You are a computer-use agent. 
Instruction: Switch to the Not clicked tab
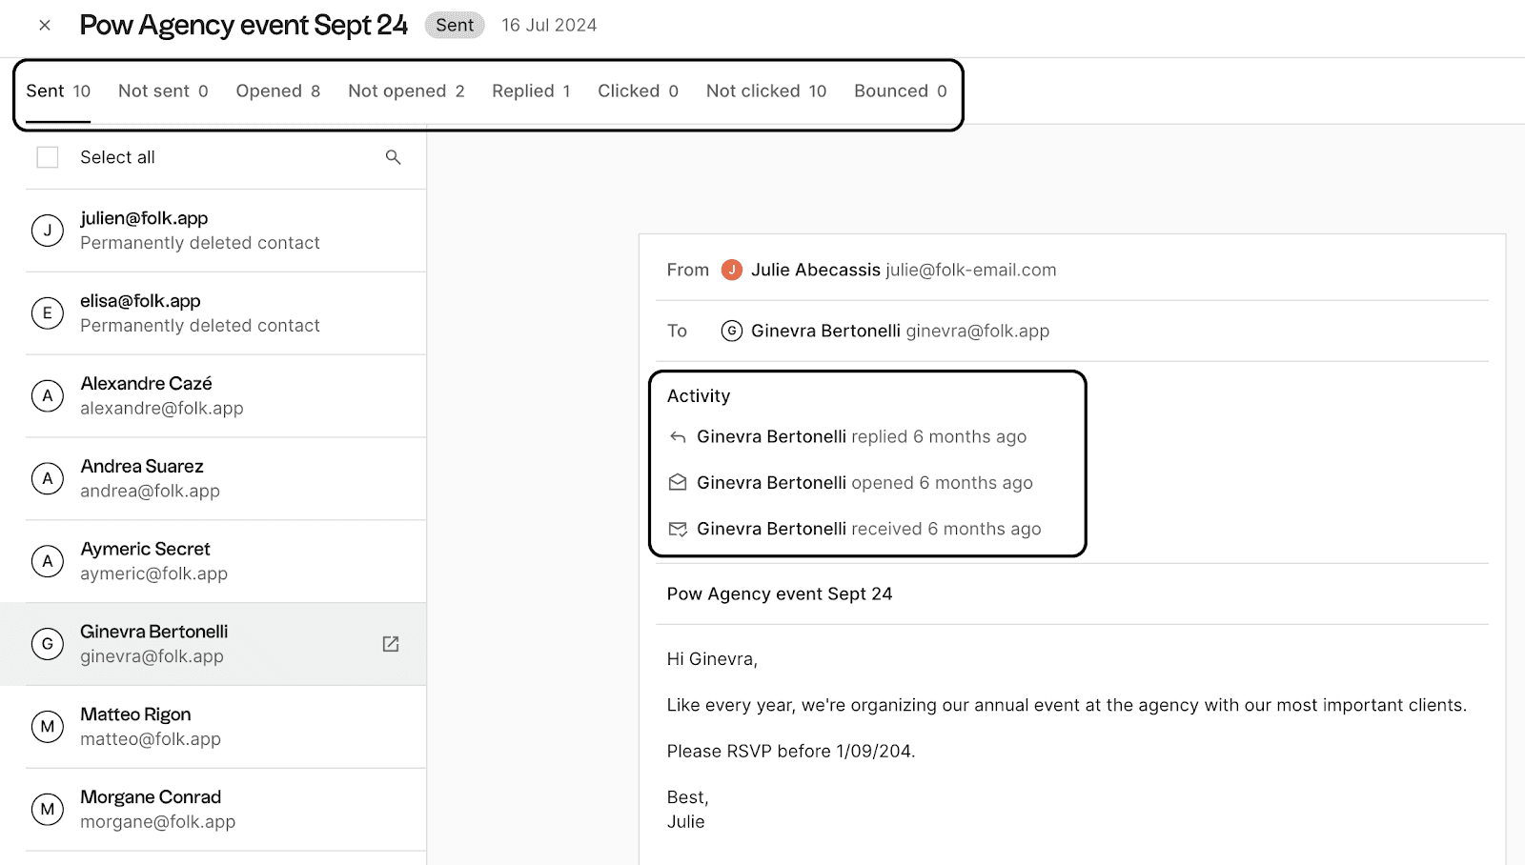(x=766, y=91)
